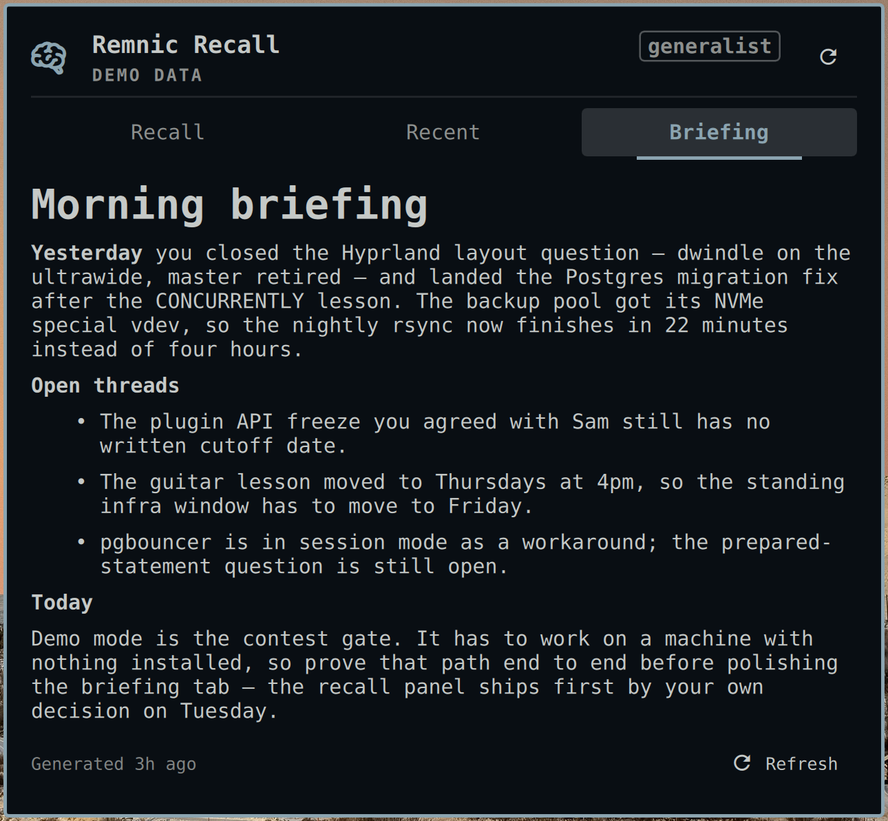Click the Remnic brain logo icon
Image resolution: width=888 pixels, height=821 pixels.
(49, 58)
